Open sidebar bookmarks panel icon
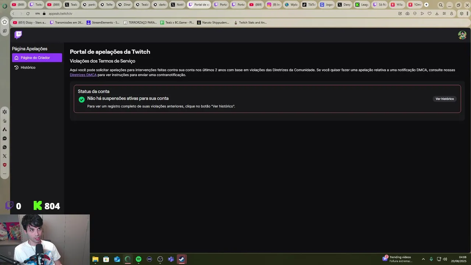This screenshot has height=265, width=471. [x=5, y=31]
